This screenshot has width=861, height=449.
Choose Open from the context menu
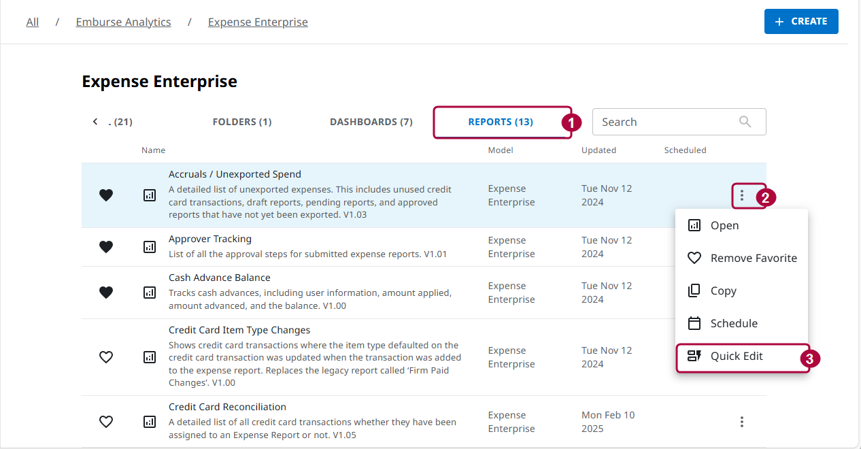tap(741, 225)
